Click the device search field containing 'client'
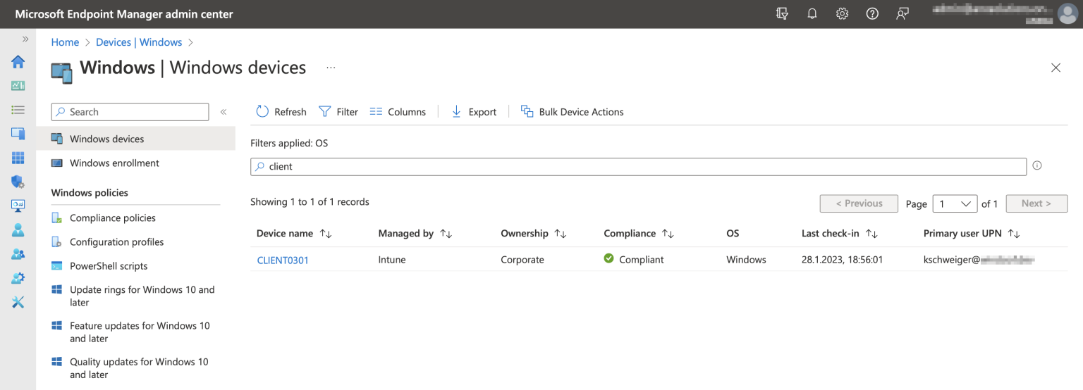The image size is (1083, 390). click(x=638, y=167)
